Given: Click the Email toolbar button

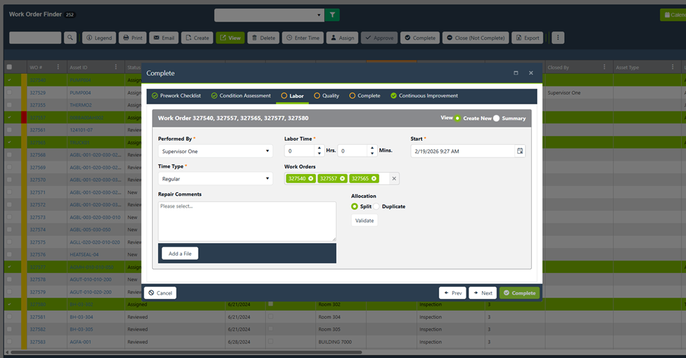Looking at the screenshot, I should coord(164,38).
